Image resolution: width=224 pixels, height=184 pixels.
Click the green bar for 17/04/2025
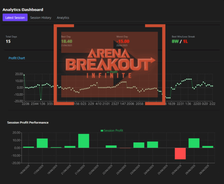[42, 143]
